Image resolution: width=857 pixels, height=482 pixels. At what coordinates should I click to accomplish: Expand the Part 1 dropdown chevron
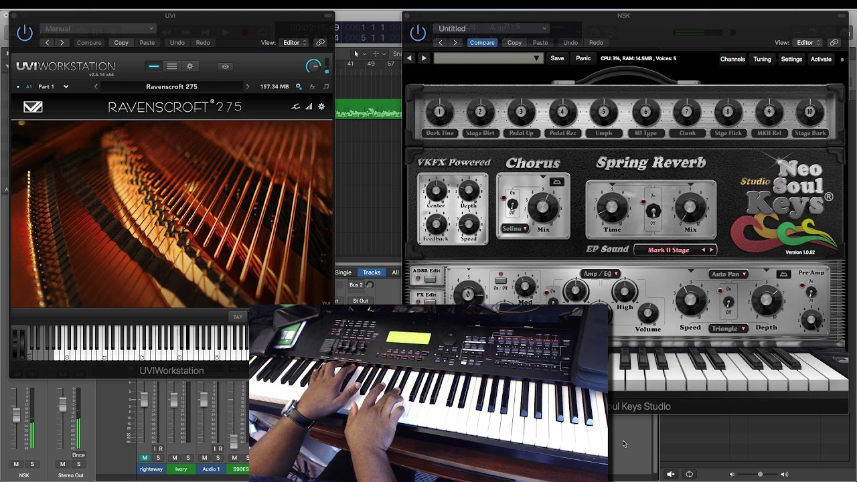coord(66,87)
